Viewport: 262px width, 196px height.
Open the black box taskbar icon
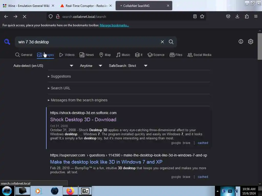click(x=23, y=191)
